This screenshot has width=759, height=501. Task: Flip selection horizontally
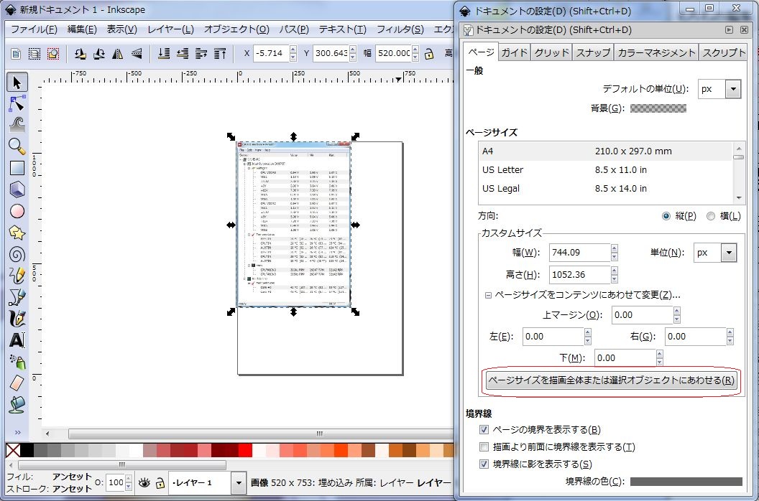pyautogui.click(x=118, y=53)
